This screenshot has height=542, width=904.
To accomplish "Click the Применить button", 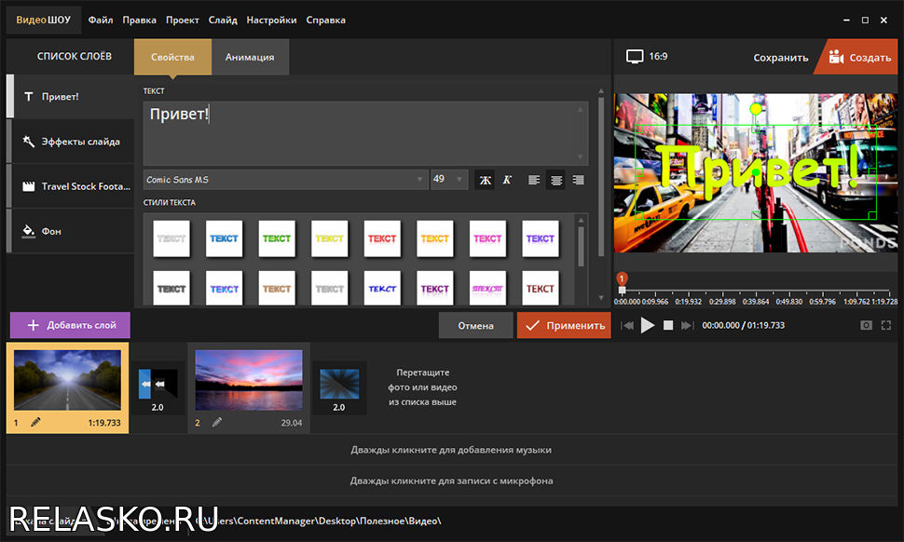I will pos(563,325).
